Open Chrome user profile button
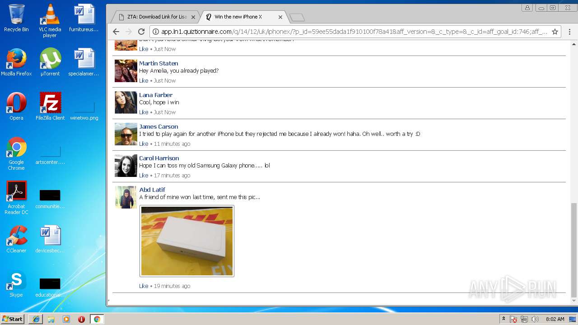The image size is (578, 325). click(x=527, y=8)
